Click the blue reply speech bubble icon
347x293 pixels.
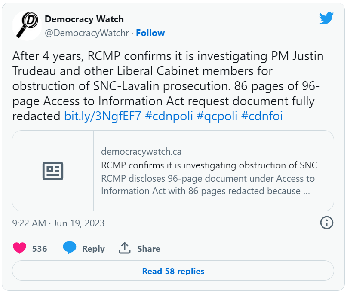coord(70,247)
